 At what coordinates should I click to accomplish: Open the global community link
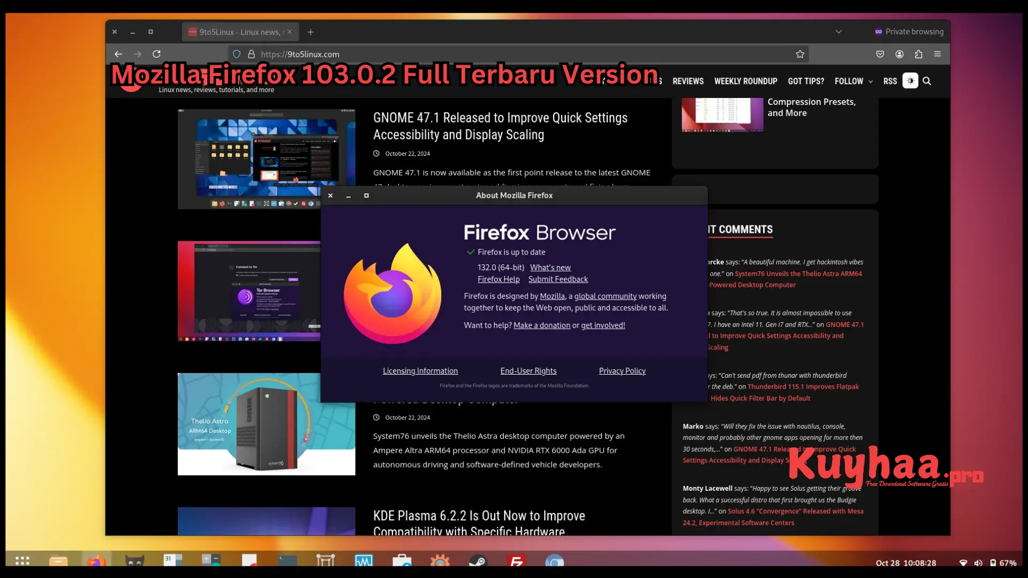(606, 296)
